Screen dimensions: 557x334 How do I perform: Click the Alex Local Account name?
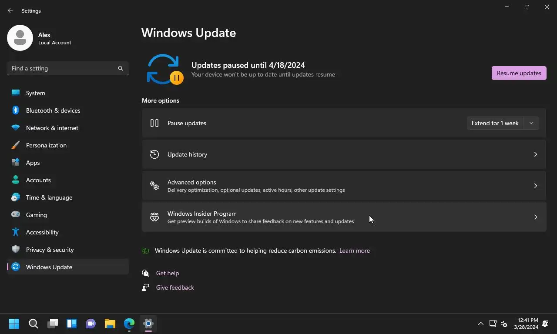pos(55,38)
